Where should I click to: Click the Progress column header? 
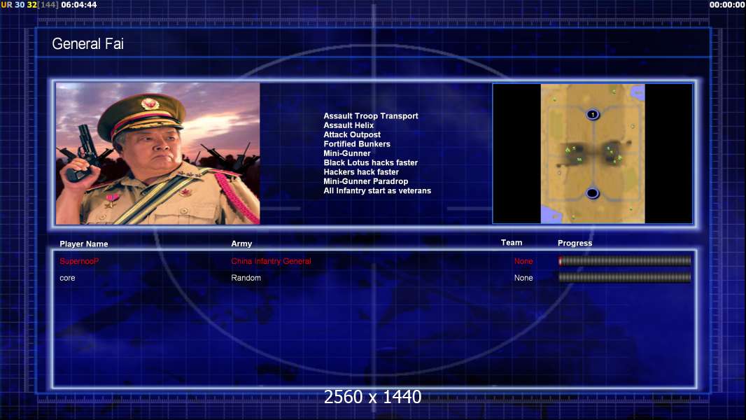point(575,243)
